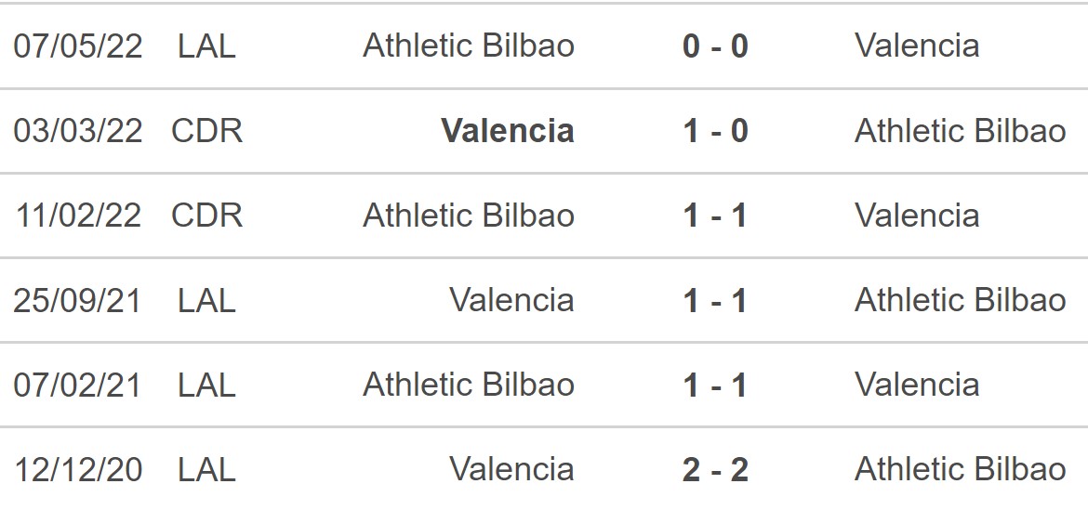Select the 12/12/20 match date

[78, 469]
